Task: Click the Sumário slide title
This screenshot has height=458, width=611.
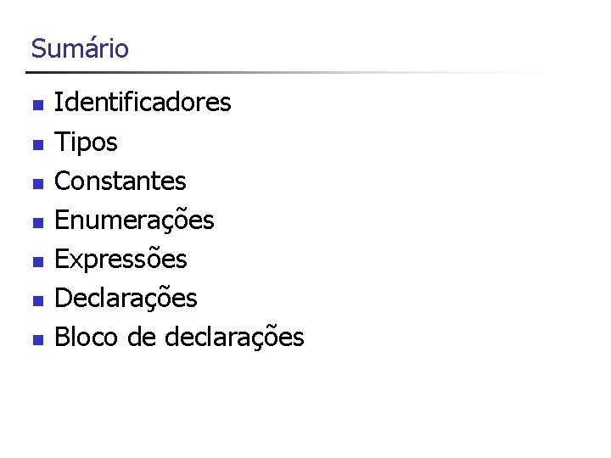Action: click(80, 48)
